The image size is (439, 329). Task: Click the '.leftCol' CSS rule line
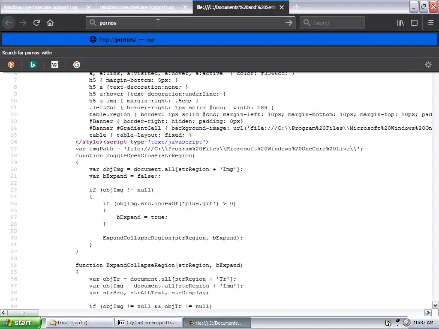click(181, 108)
